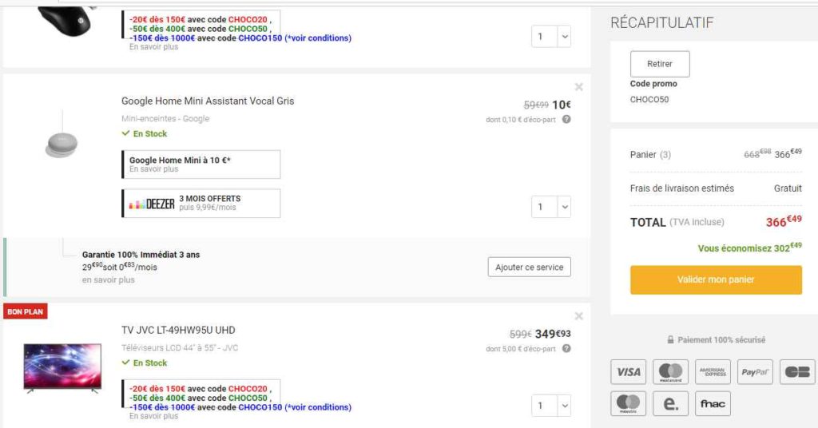818x428 pixels.
Task: Click Retirer to remove promo code
Action: pyautogui.click(x=659, y=64)
